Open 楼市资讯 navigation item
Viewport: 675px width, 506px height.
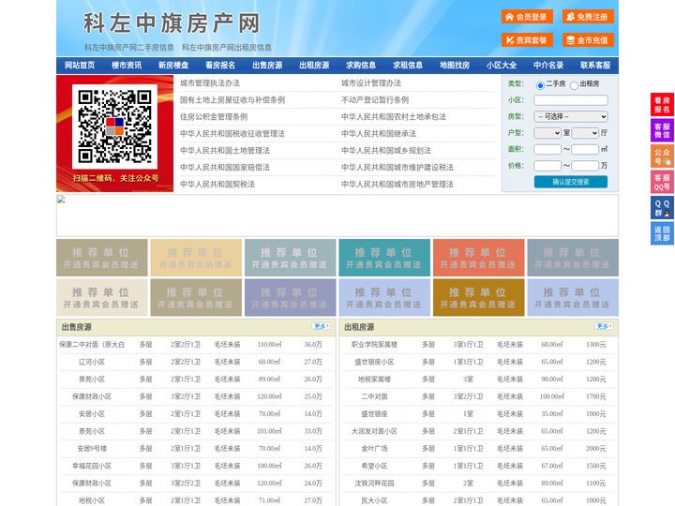(127, 66)
